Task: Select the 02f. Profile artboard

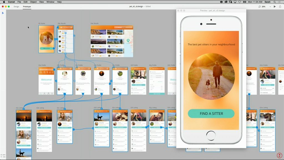Action: tap(138, 81)
